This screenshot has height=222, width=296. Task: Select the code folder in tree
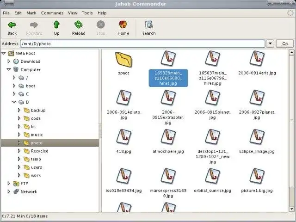36,118
